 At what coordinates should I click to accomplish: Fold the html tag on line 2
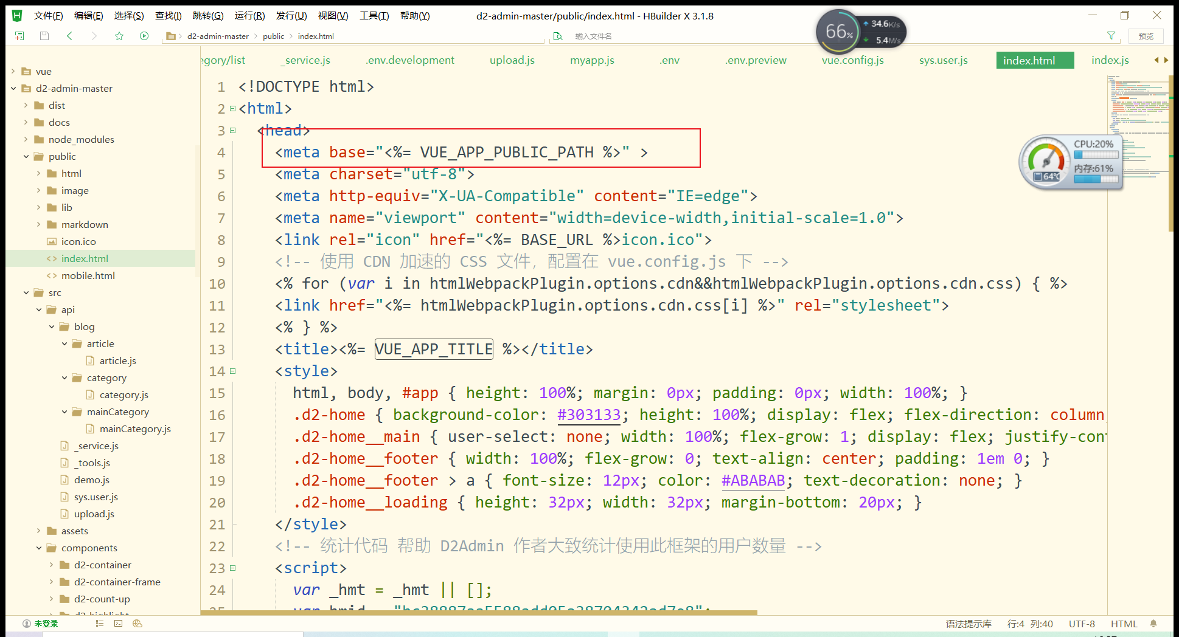pyautogui.click(x=232, y=109)
